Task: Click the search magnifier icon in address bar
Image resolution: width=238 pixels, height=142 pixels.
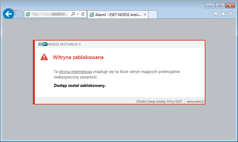Action: pos(73,14)
